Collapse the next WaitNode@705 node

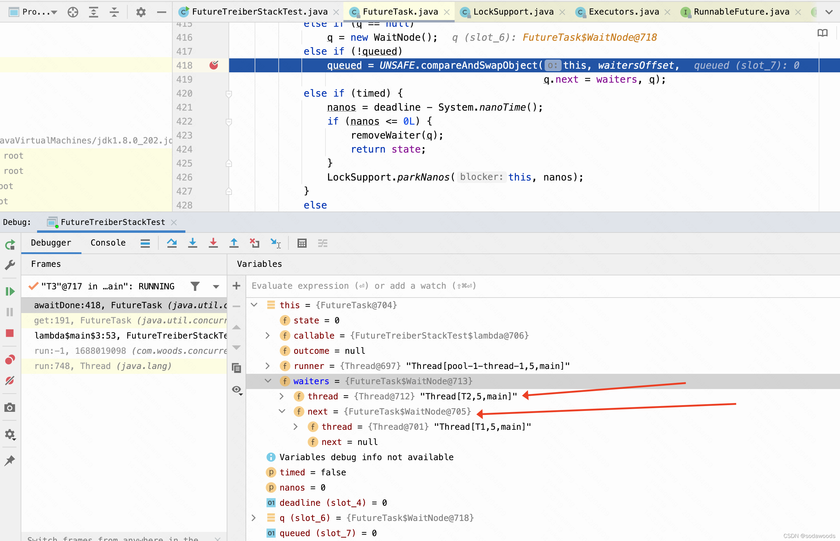pyautogui.click(x=282, y=411)
